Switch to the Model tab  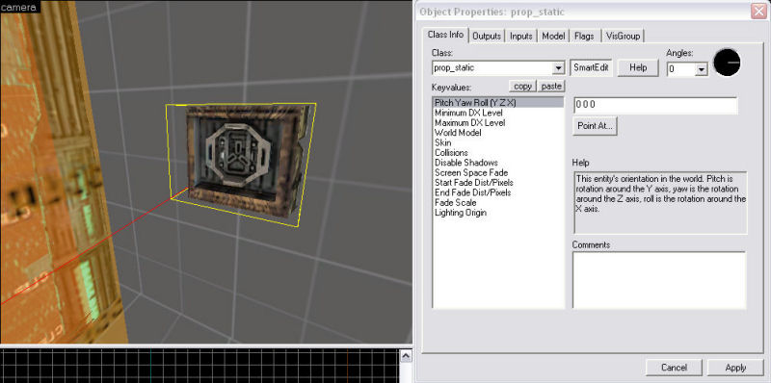point(553,36)
